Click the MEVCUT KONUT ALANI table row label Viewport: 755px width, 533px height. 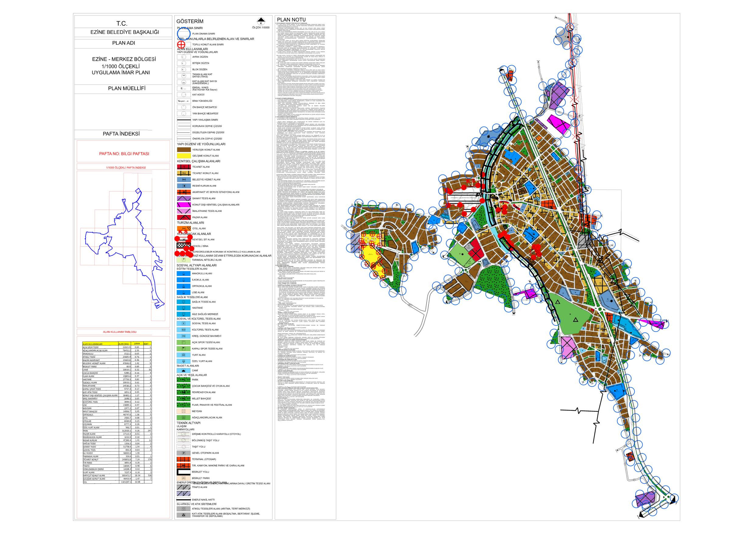[94, 476]
